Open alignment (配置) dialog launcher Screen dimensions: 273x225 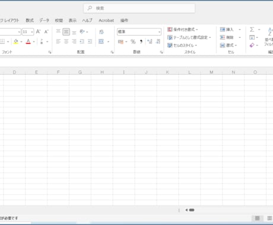112,52
